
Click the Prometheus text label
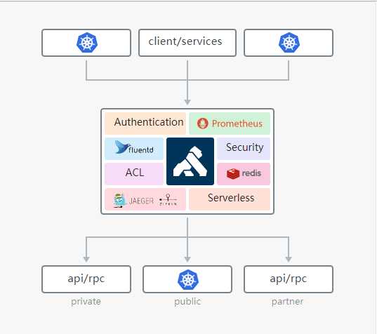pos(237,123)
